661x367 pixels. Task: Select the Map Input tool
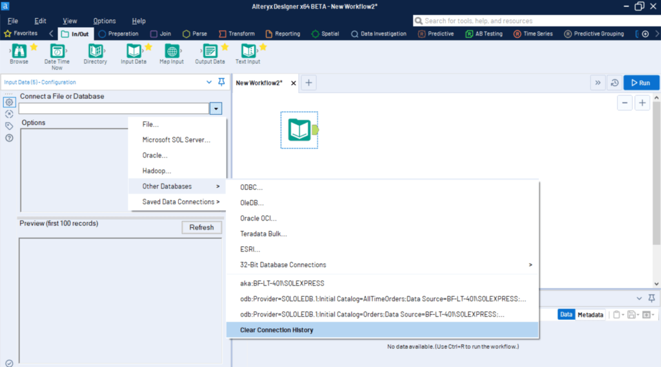172,52
